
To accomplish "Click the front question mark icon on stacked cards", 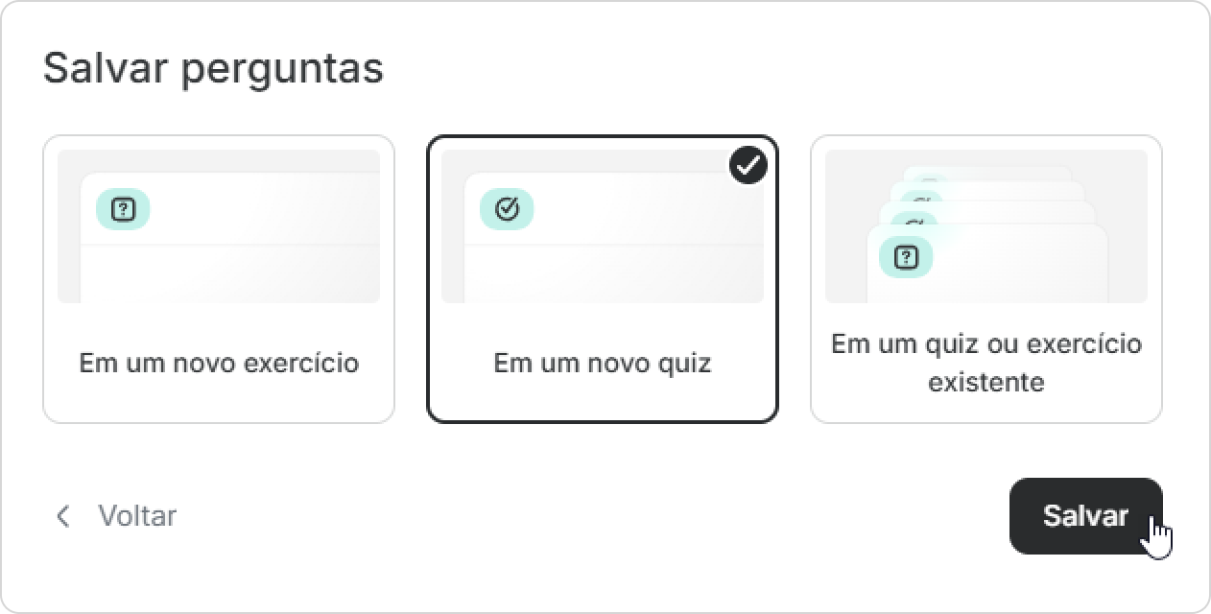I will (906, 257).
